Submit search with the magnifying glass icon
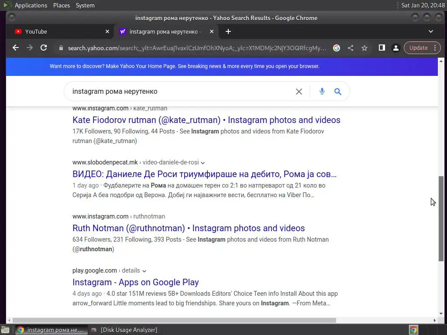 tap(338, 92)
